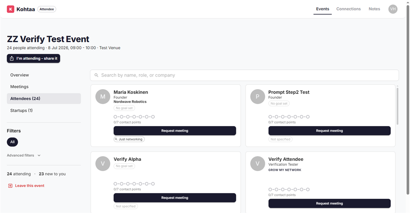Open the Notes tab
410x213 pixels.
374,9
